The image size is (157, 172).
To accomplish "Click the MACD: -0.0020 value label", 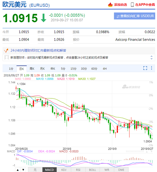I will pyautogui.click(x=69, y=151).
